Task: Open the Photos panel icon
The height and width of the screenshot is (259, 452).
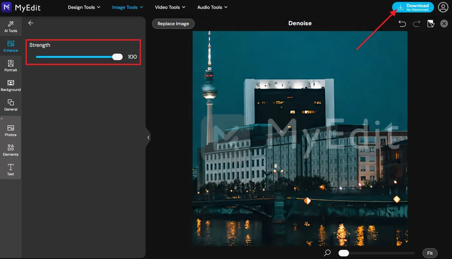Action: tap(11, 130)
